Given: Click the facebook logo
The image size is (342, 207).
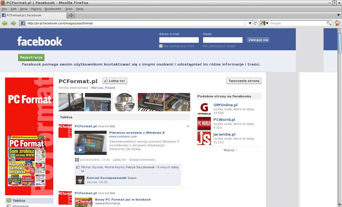Looking at the screenshot, I should click(40, 41).
